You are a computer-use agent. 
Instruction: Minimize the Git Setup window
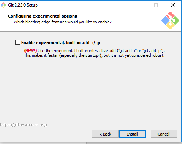coord(140,5)
